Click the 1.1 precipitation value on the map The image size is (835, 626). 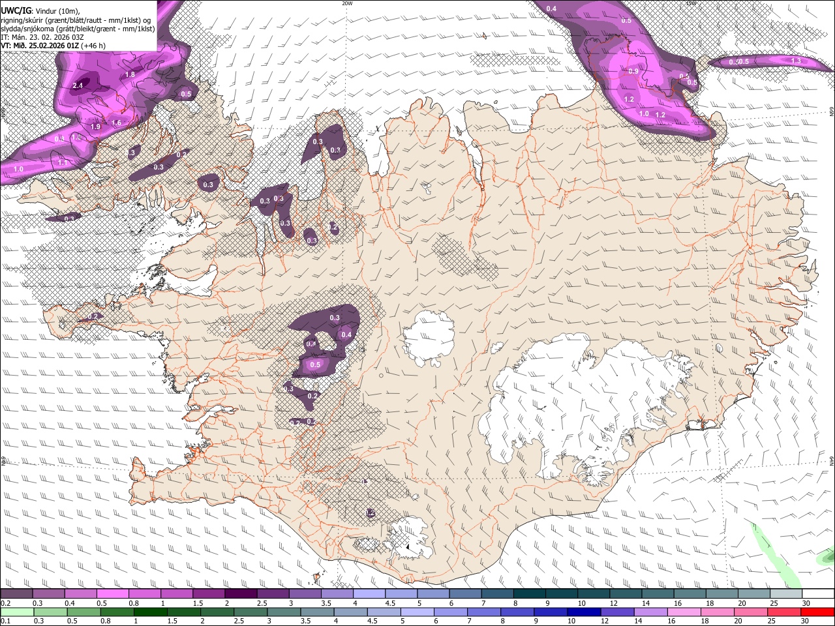(x=63, y=162)
